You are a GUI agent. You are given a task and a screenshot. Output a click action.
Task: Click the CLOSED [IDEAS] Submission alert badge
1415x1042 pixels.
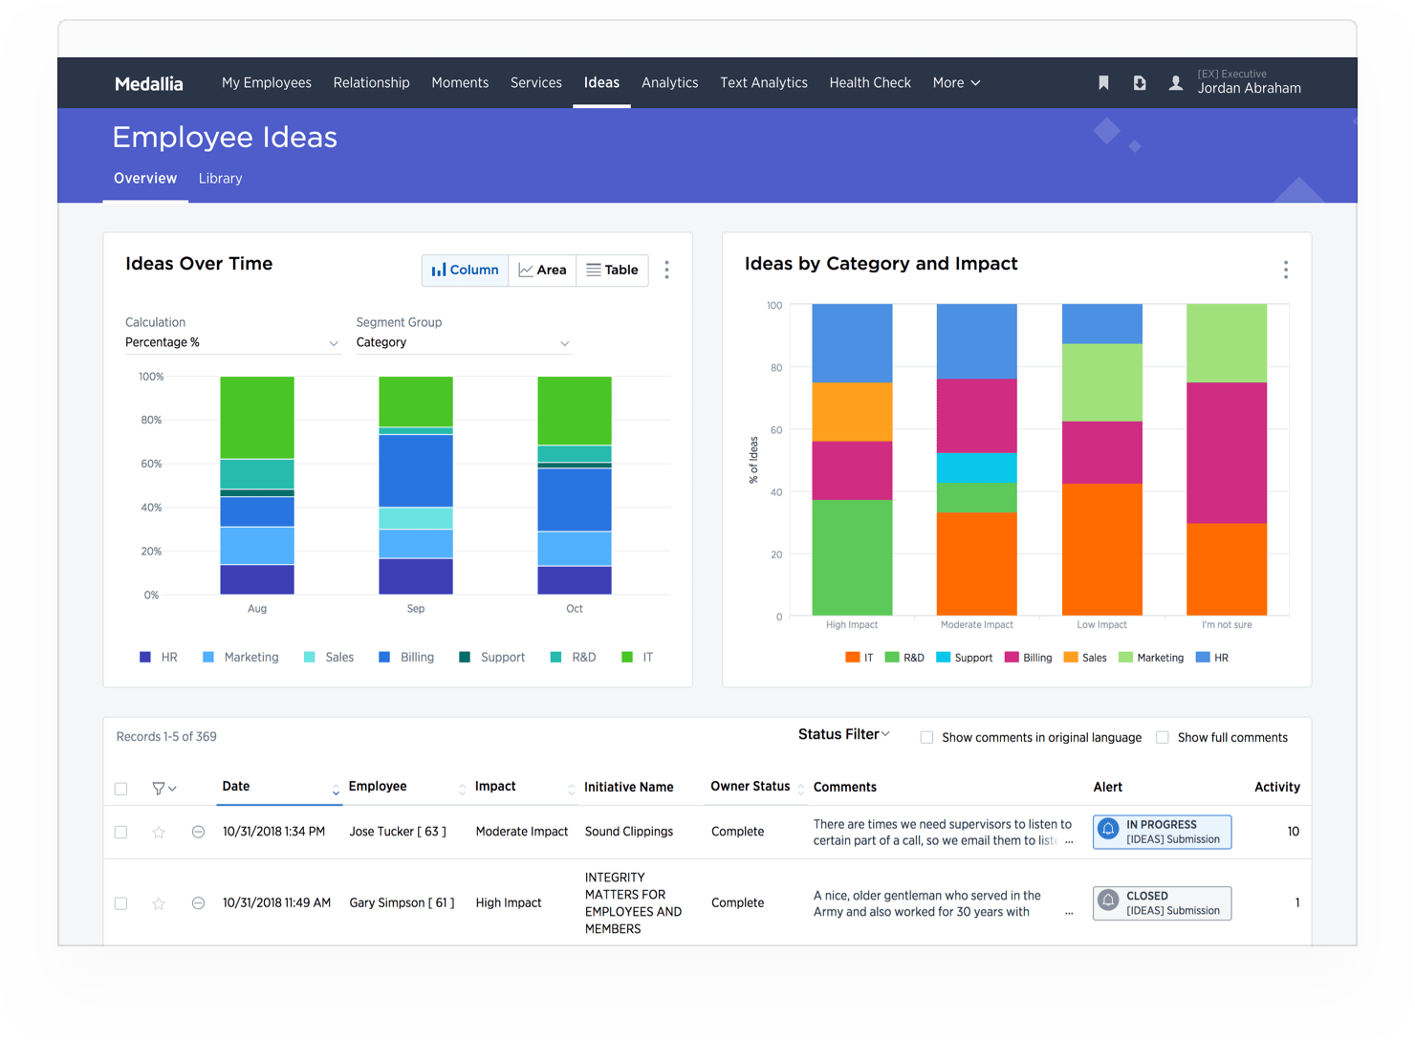[x=1162, y=902]
